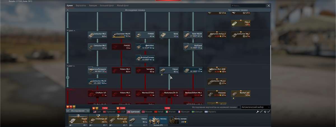Select the Centurion Action X premium card
Image resolution: width=336 pixels, height=127 pixels.
(217, 35)
